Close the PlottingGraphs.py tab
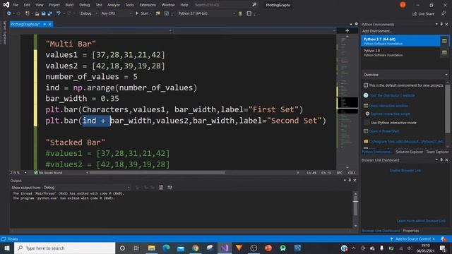 point(50,24)
